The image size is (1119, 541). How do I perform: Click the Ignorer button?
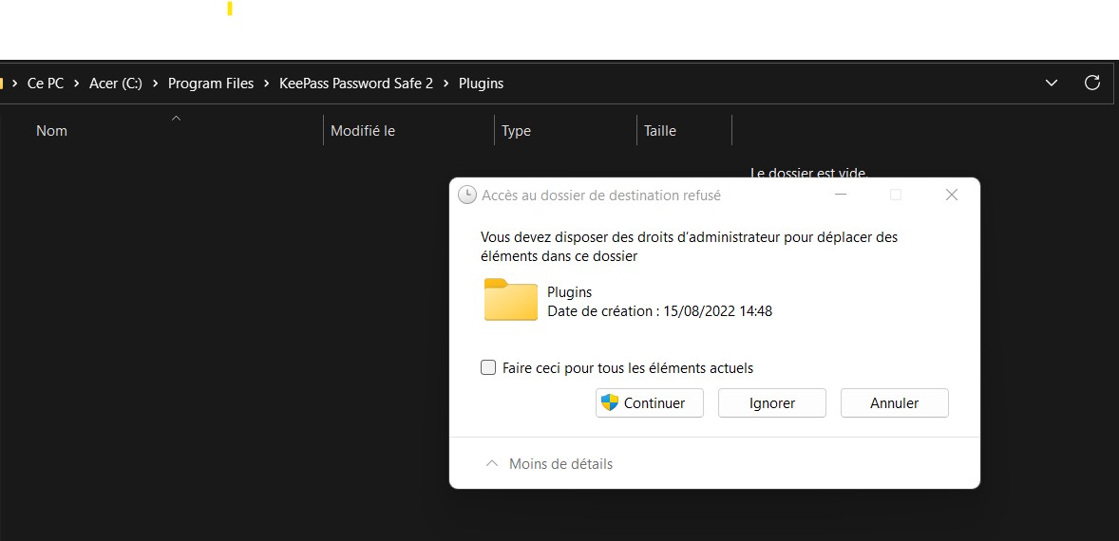click(771, 402)
